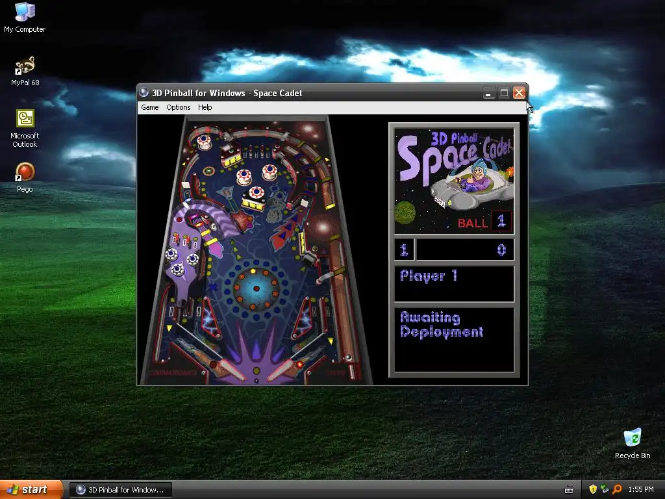Open My Computer desktop icon
This screenshot has width=665, height=499.
tap(25, 18)
